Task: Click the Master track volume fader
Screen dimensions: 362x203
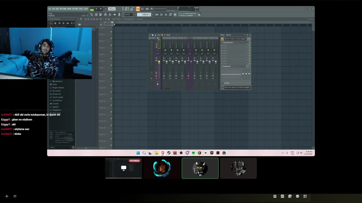Action: pyautogui.click(x=159, y=62)
